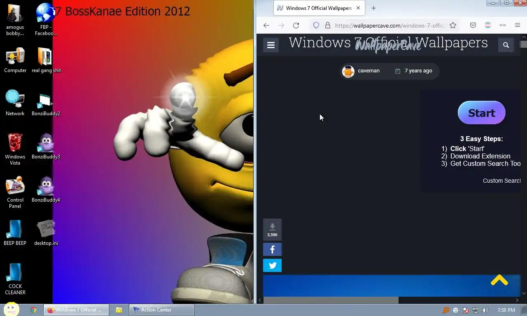The width and height of the screenshot is (527, 316).
Task: Click the Wallpaper Cave search button
Action: (506, 45)
